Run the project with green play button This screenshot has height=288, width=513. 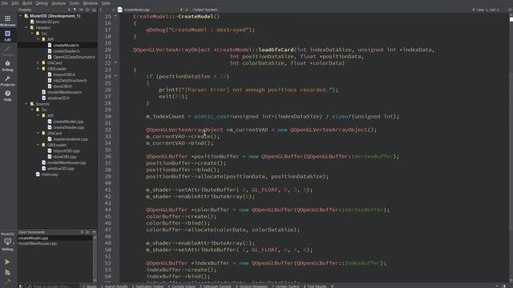7,262
